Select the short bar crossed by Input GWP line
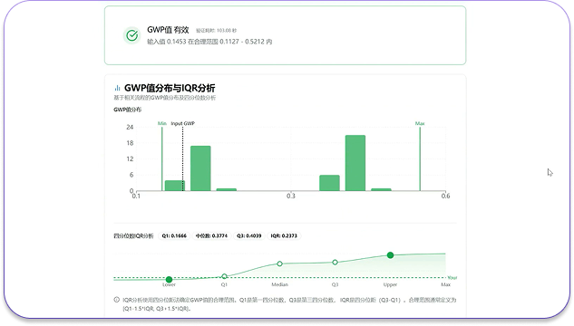 pos(175,186)
